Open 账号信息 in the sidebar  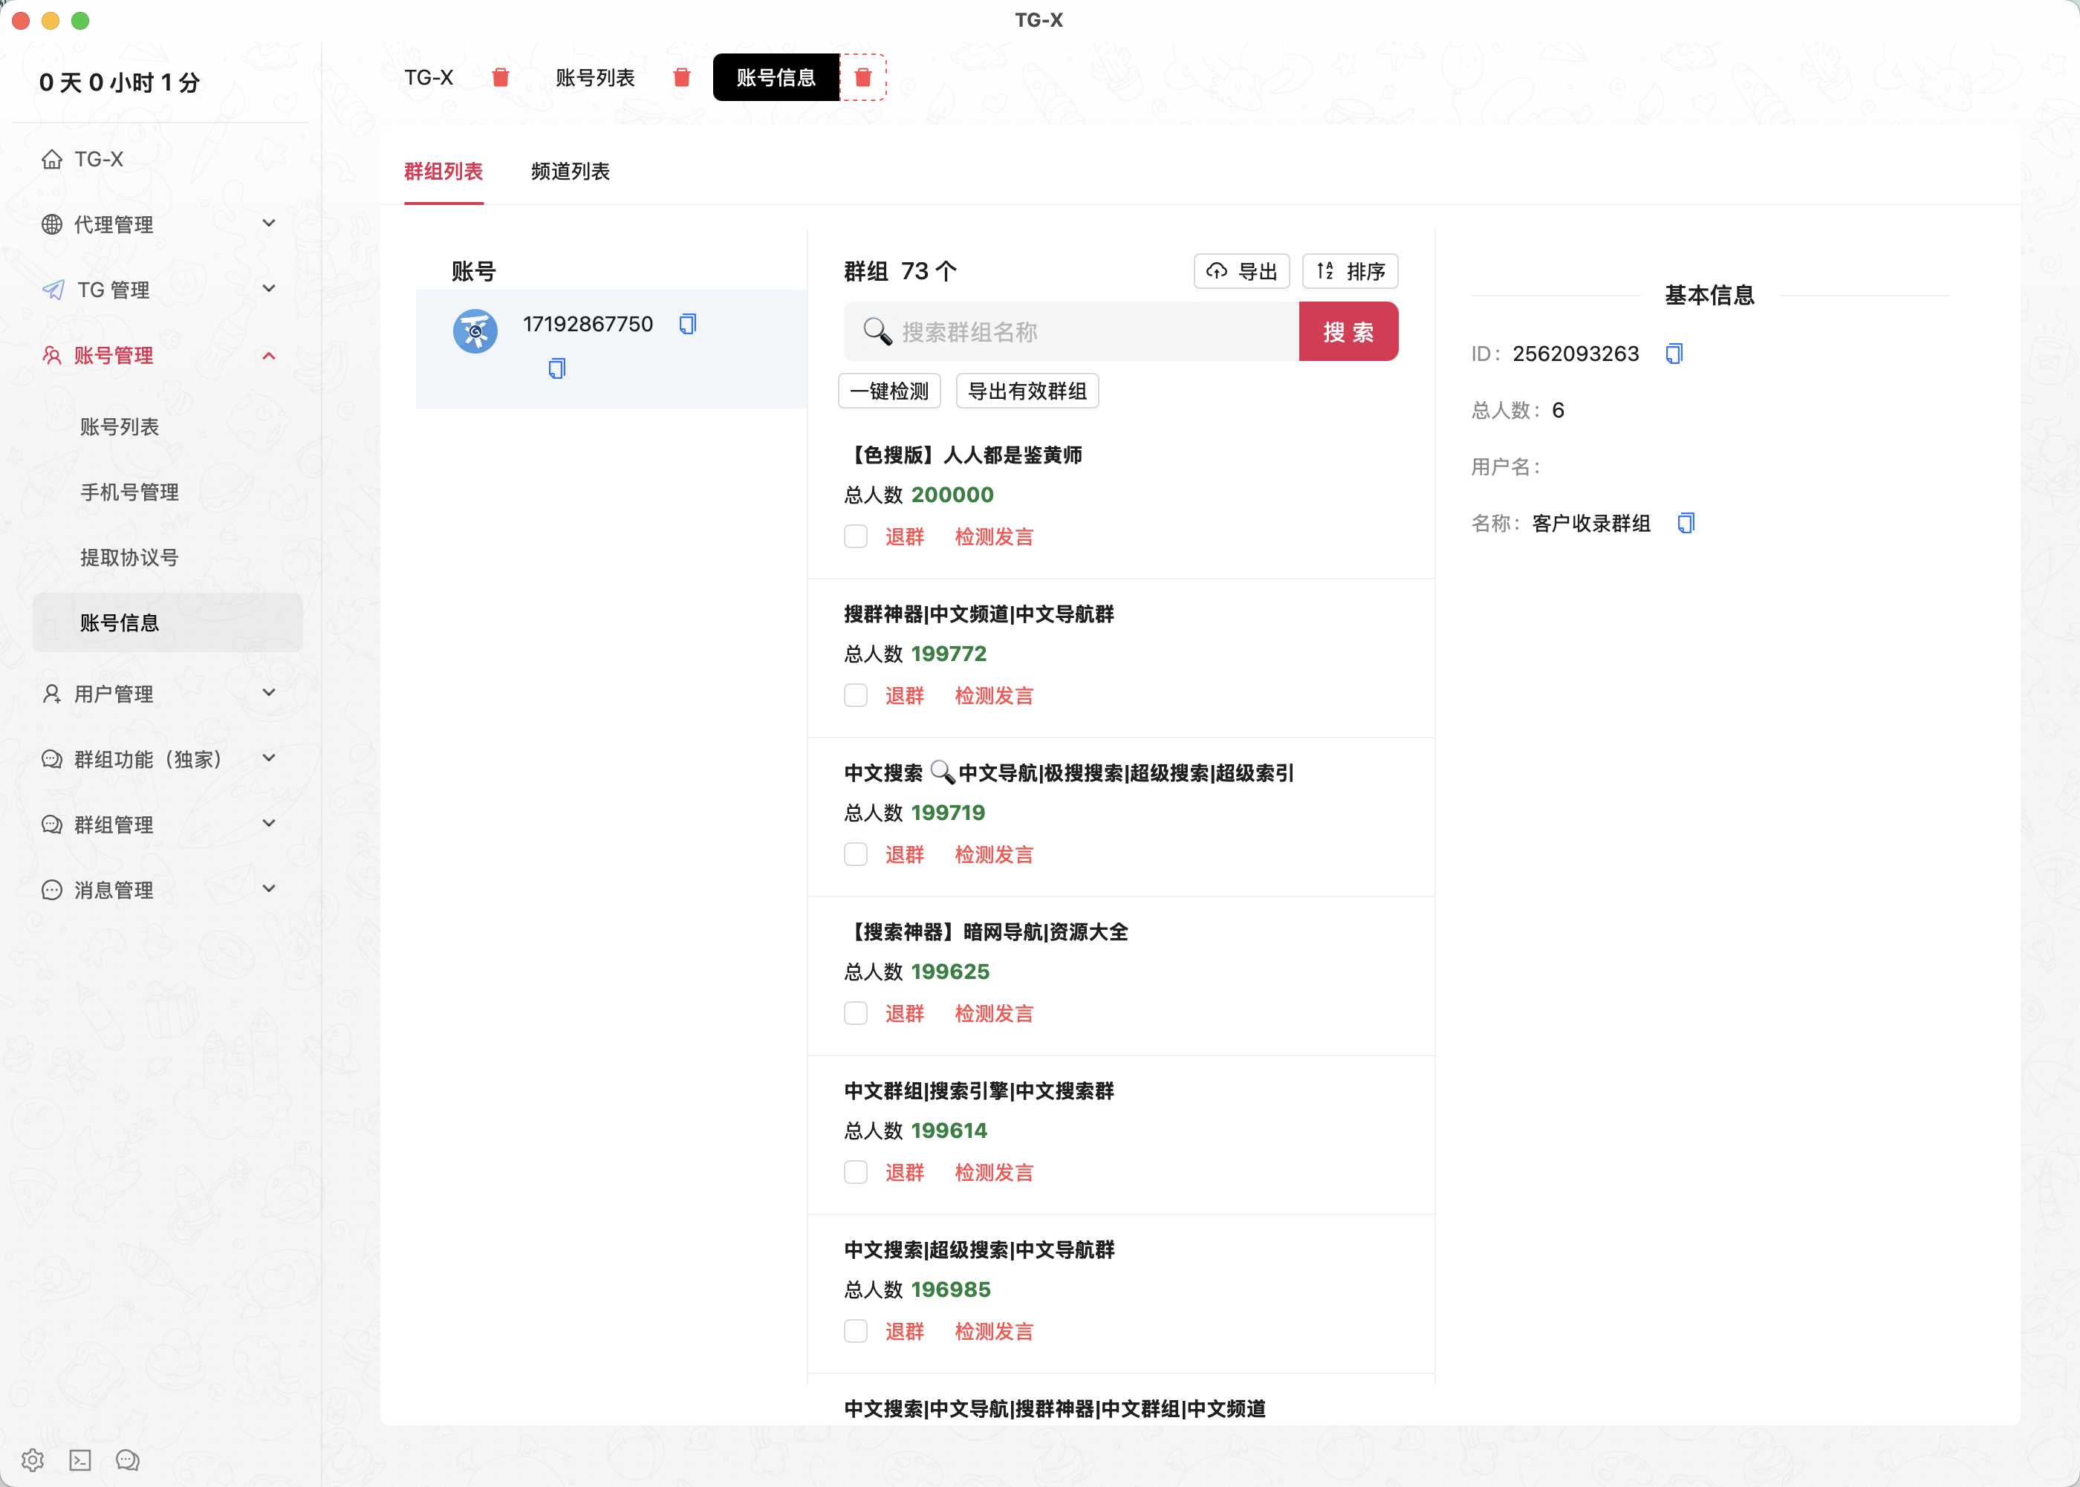pyautogui.click(x=168, y=622)
